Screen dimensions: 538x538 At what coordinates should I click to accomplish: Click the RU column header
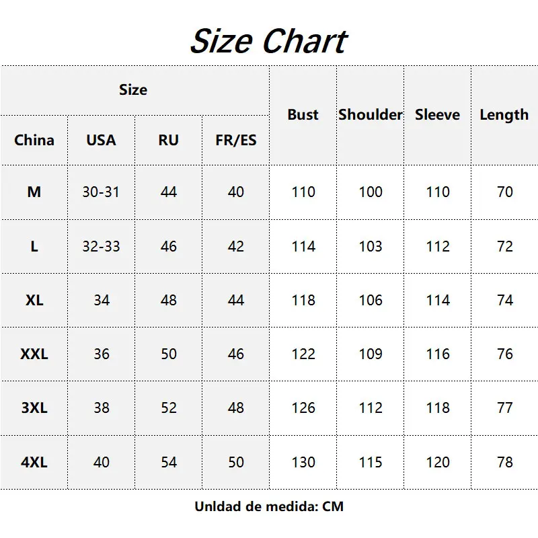pyautogui.click(x=169, y=140)
